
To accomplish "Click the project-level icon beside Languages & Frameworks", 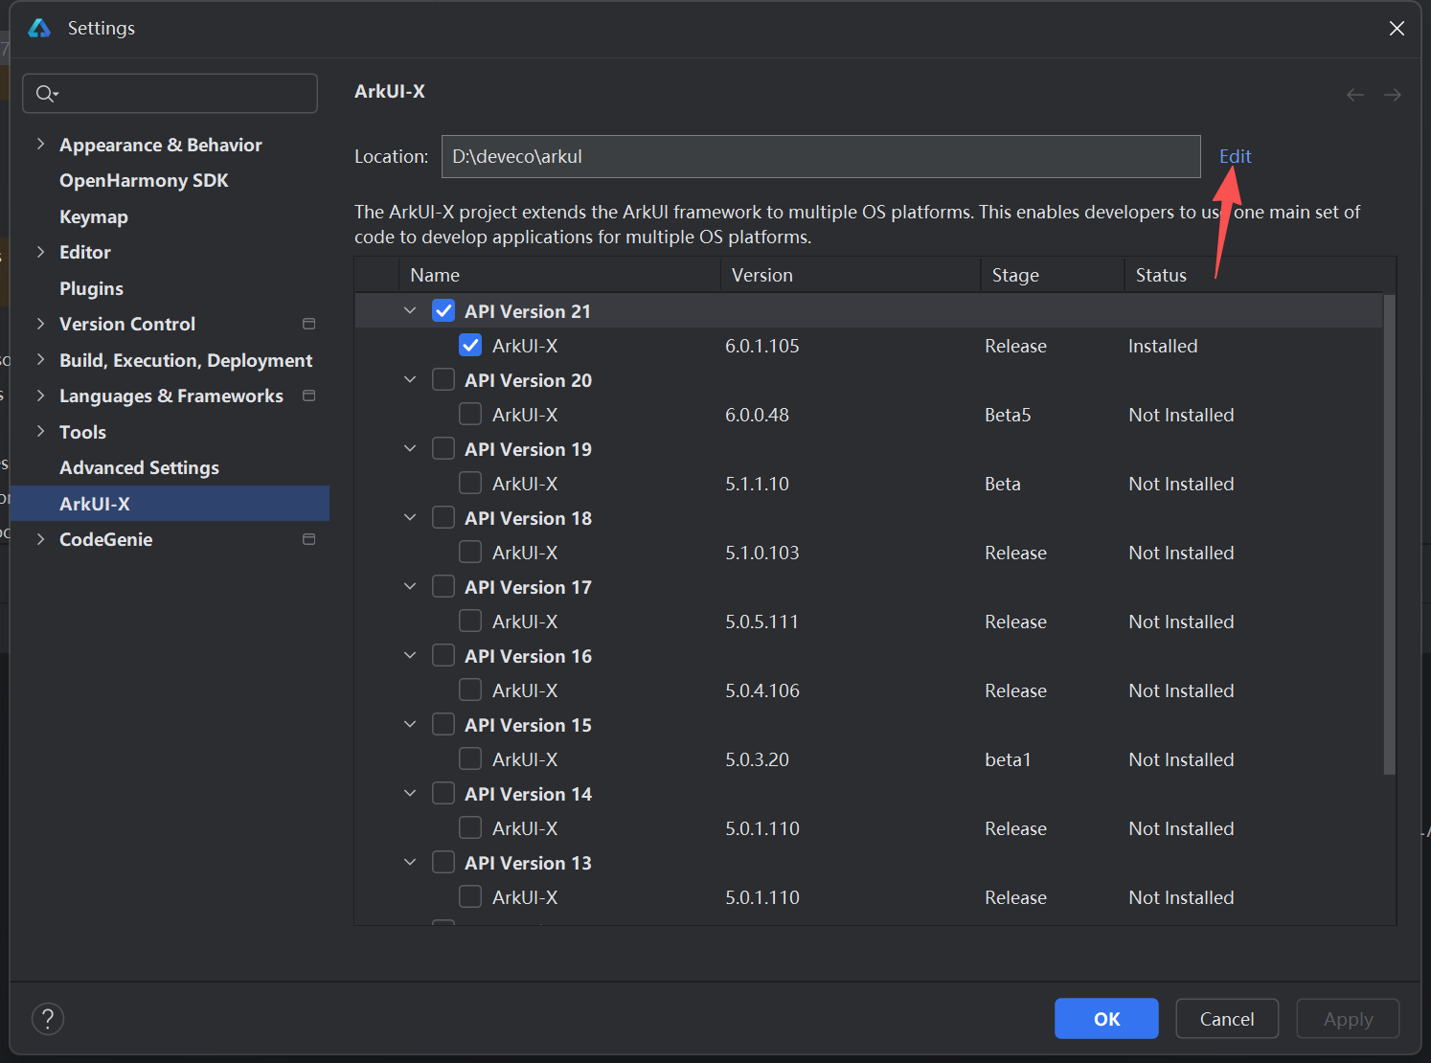I will coord(308,396).
